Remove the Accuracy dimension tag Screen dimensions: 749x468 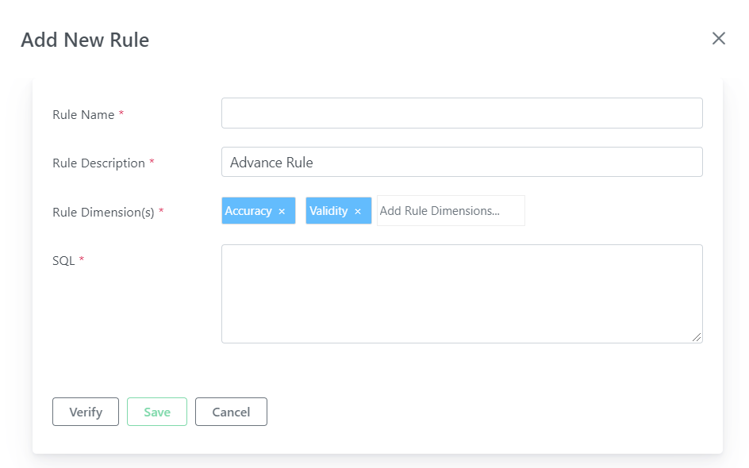click(282, 212)
